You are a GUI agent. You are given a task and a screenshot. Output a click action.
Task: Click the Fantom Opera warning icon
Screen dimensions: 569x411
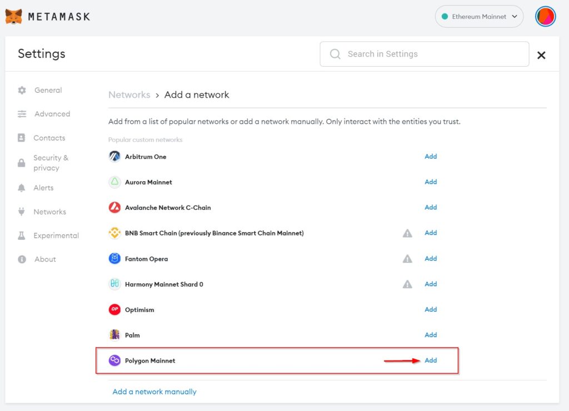pos(407,259)
